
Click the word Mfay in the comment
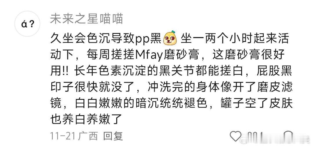148,54
